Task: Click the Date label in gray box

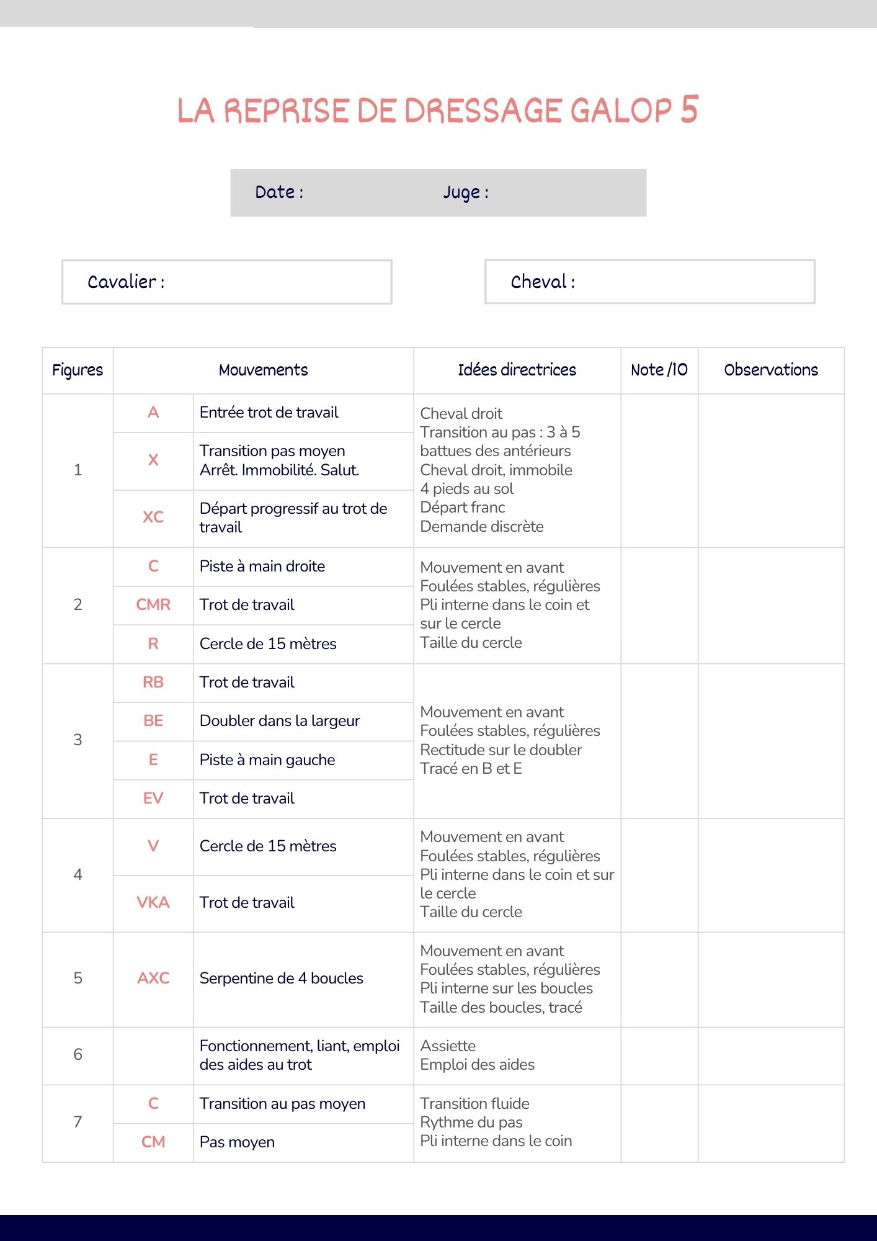Action: coord(279,192)
